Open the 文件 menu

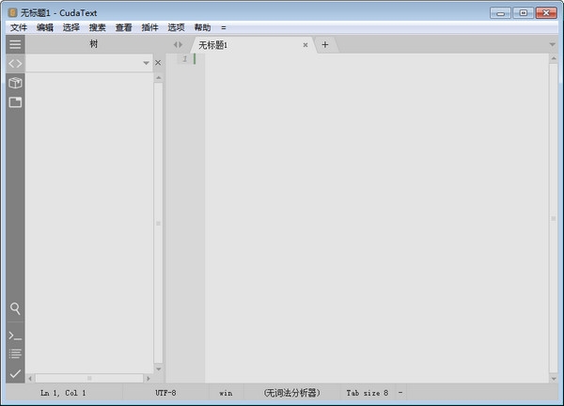[x=19, y=27]
